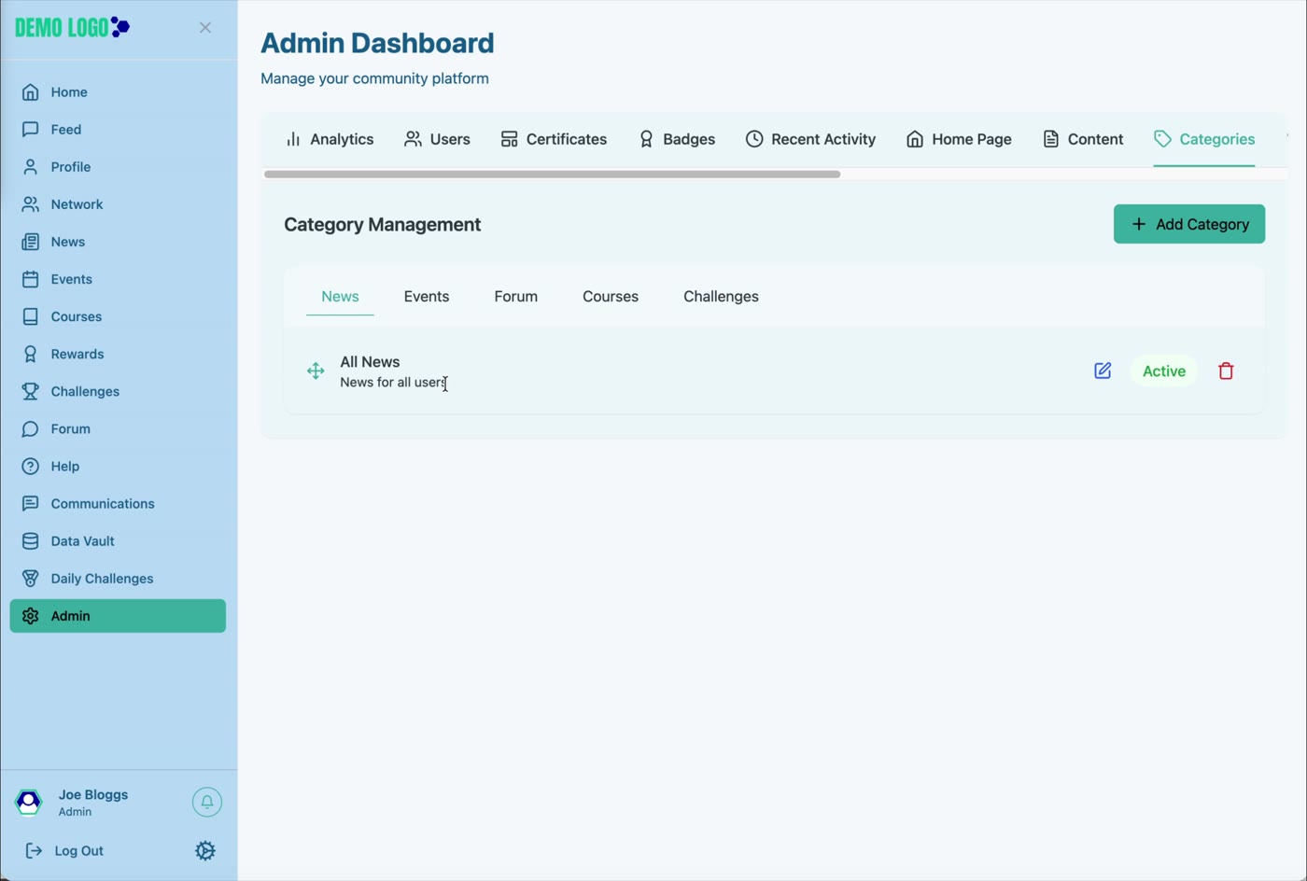This screenshot has width=1307, height=881.
Task: Open News in the sidebar
Action: pos(118,242)
